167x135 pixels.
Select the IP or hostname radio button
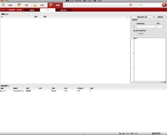(x=134, y=26)
